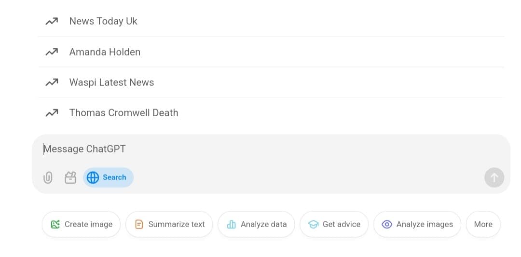This screenshot has width=521, height=257.
Task: Expand the More suggestions button
Action: pyautogui.click(x=483, y=224)
